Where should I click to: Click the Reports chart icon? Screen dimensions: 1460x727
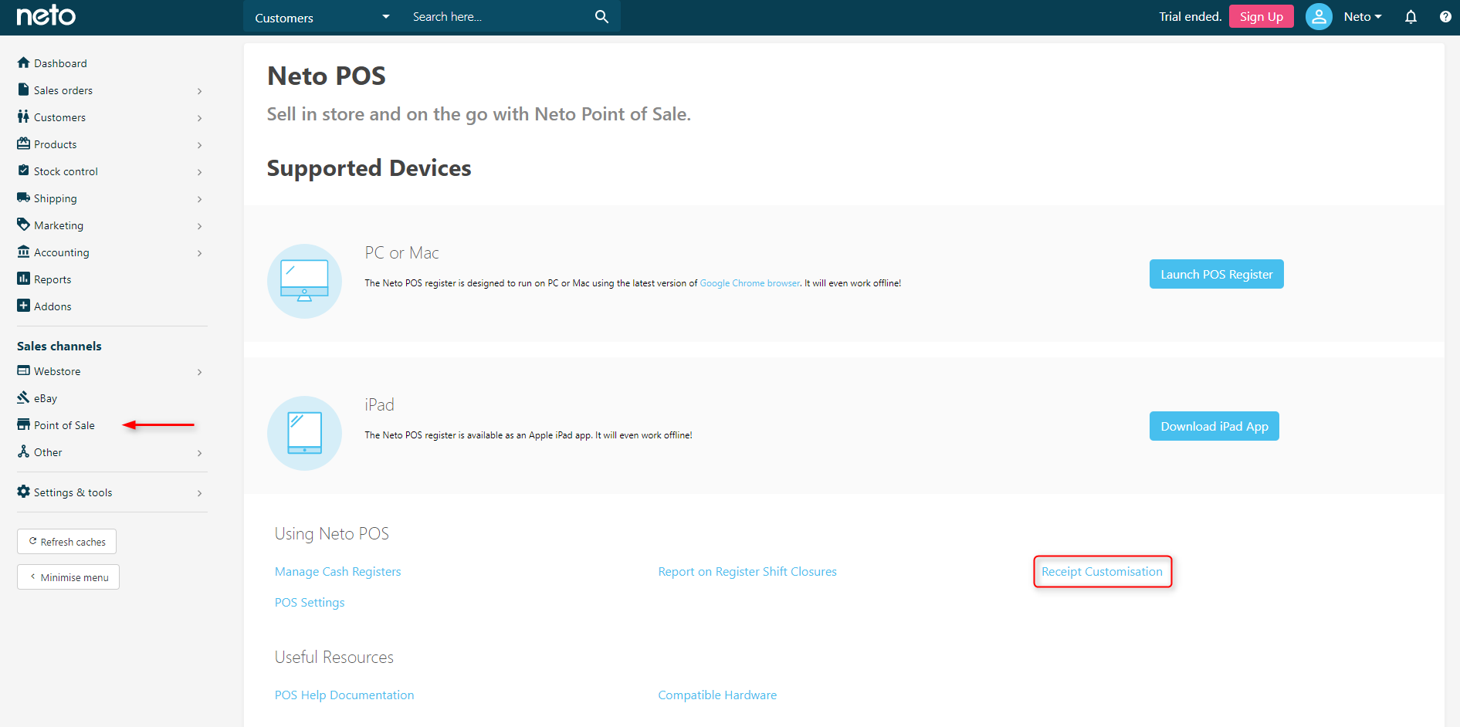[x=23, y=279]
